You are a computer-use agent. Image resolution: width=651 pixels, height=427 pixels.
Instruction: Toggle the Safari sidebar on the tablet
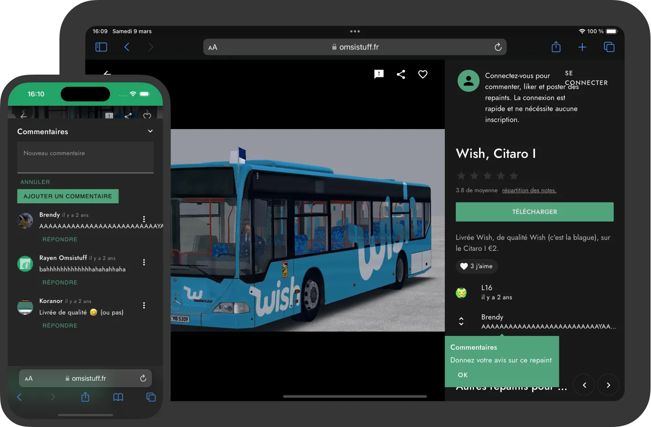click(x=101, y=47)
